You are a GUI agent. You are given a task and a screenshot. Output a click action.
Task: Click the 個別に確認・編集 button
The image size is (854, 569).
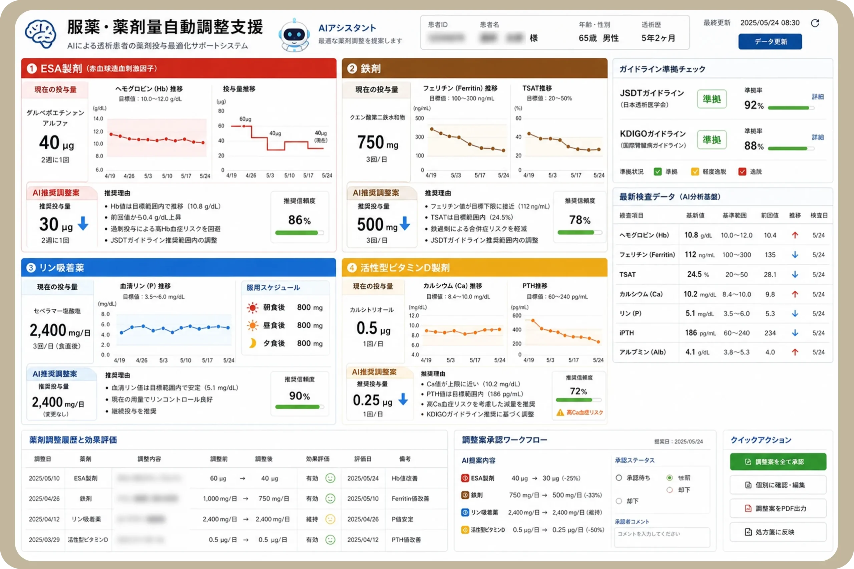[778, 485]
